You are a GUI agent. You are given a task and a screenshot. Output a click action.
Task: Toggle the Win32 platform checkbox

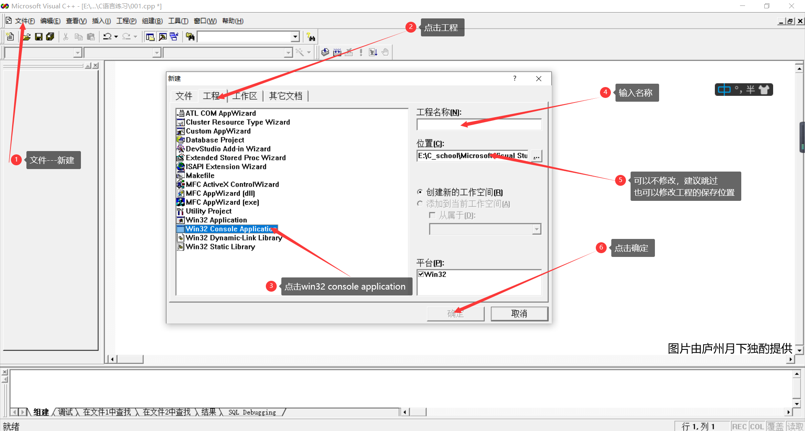coord(421,274)
